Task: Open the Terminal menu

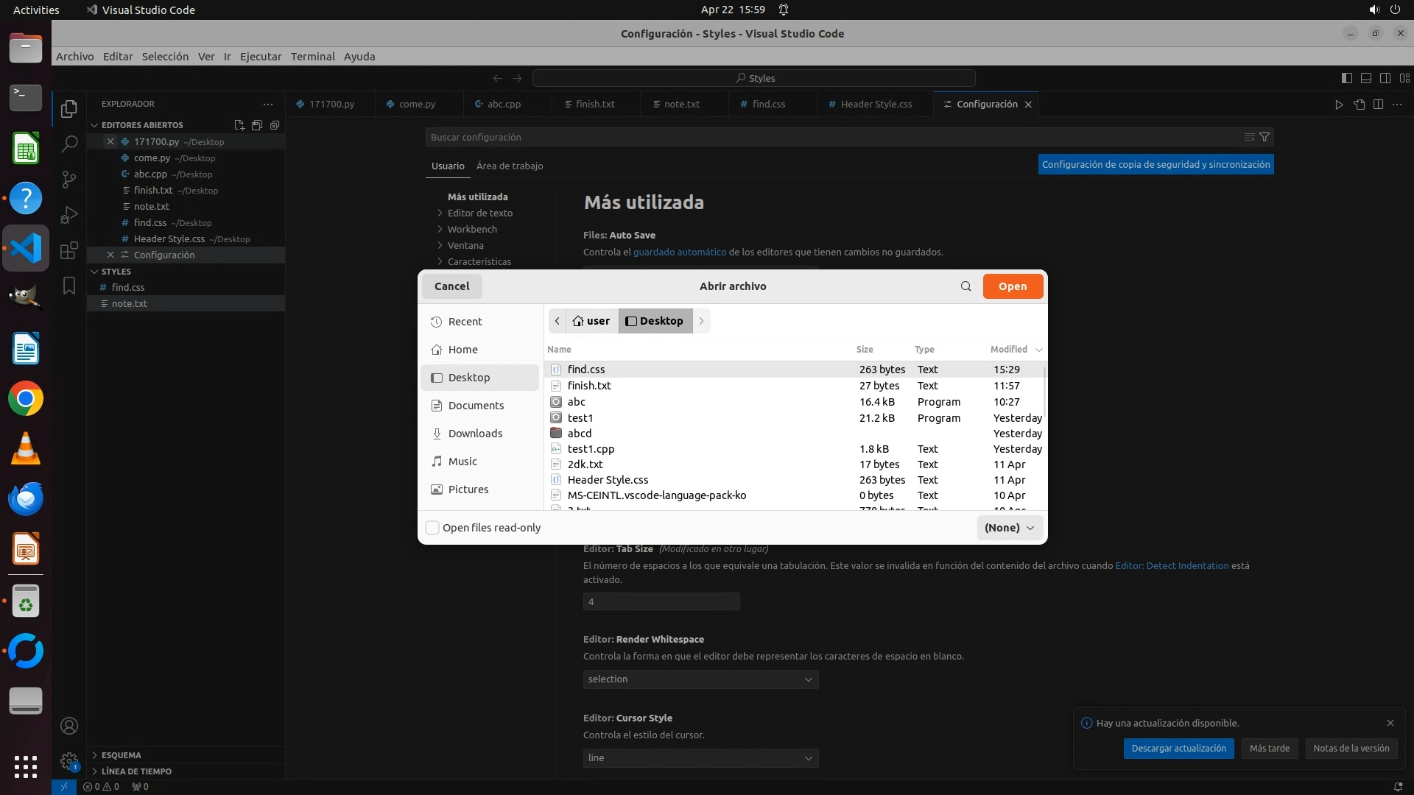Action: pos(312,57)
